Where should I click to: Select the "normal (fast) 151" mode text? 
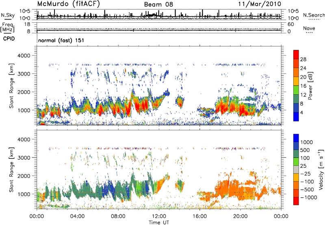click(x=61, y=40)
